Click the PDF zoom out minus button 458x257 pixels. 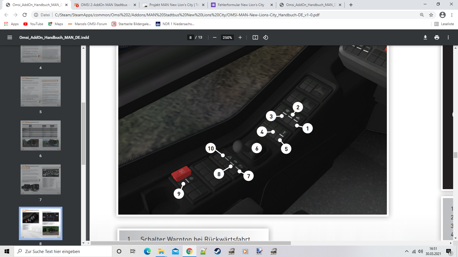point(214,37)
